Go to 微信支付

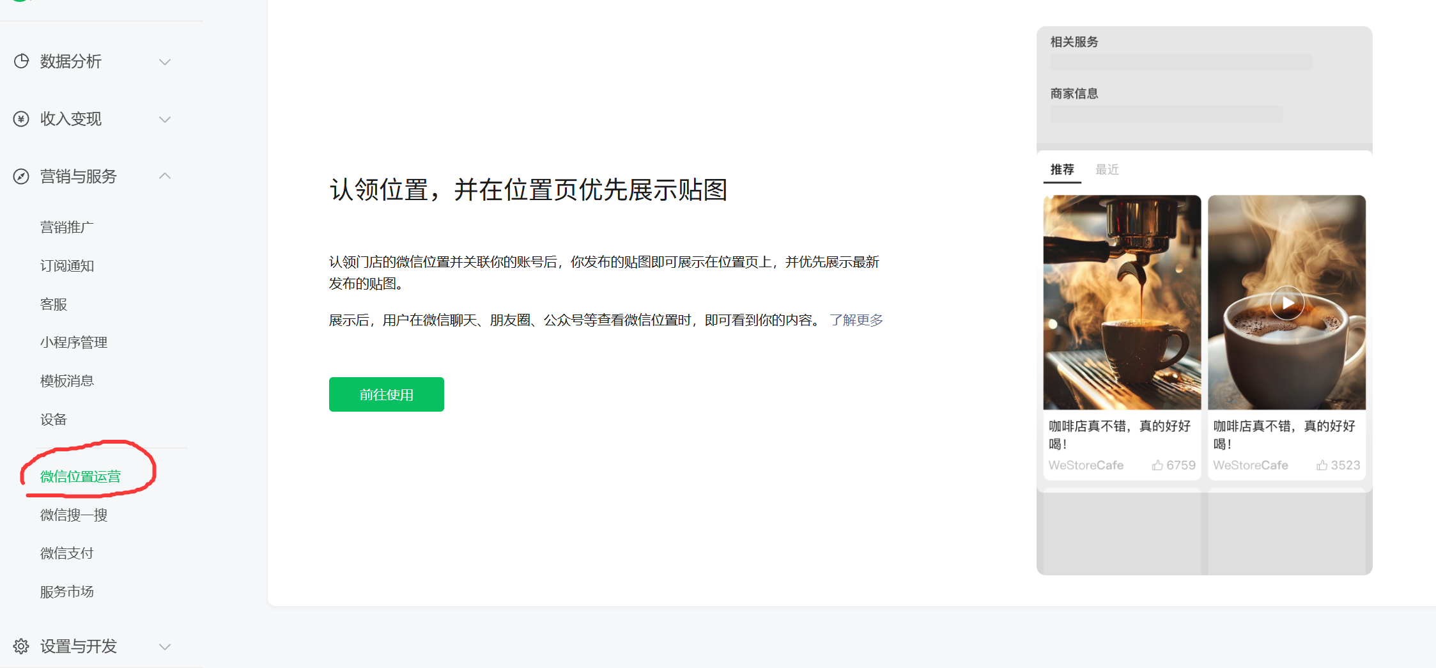(67, 554)
